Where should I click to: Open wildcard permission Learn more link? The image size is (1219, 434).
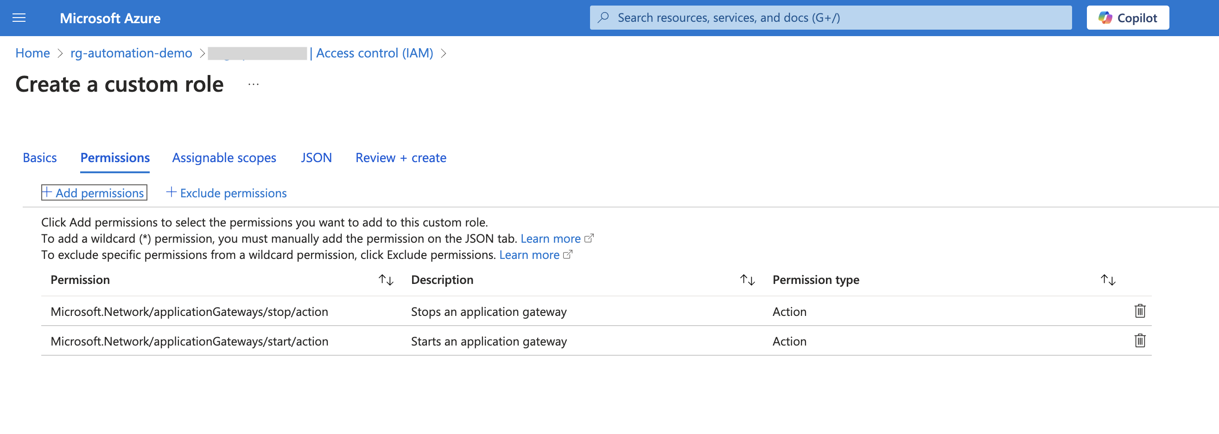(550, 238)
